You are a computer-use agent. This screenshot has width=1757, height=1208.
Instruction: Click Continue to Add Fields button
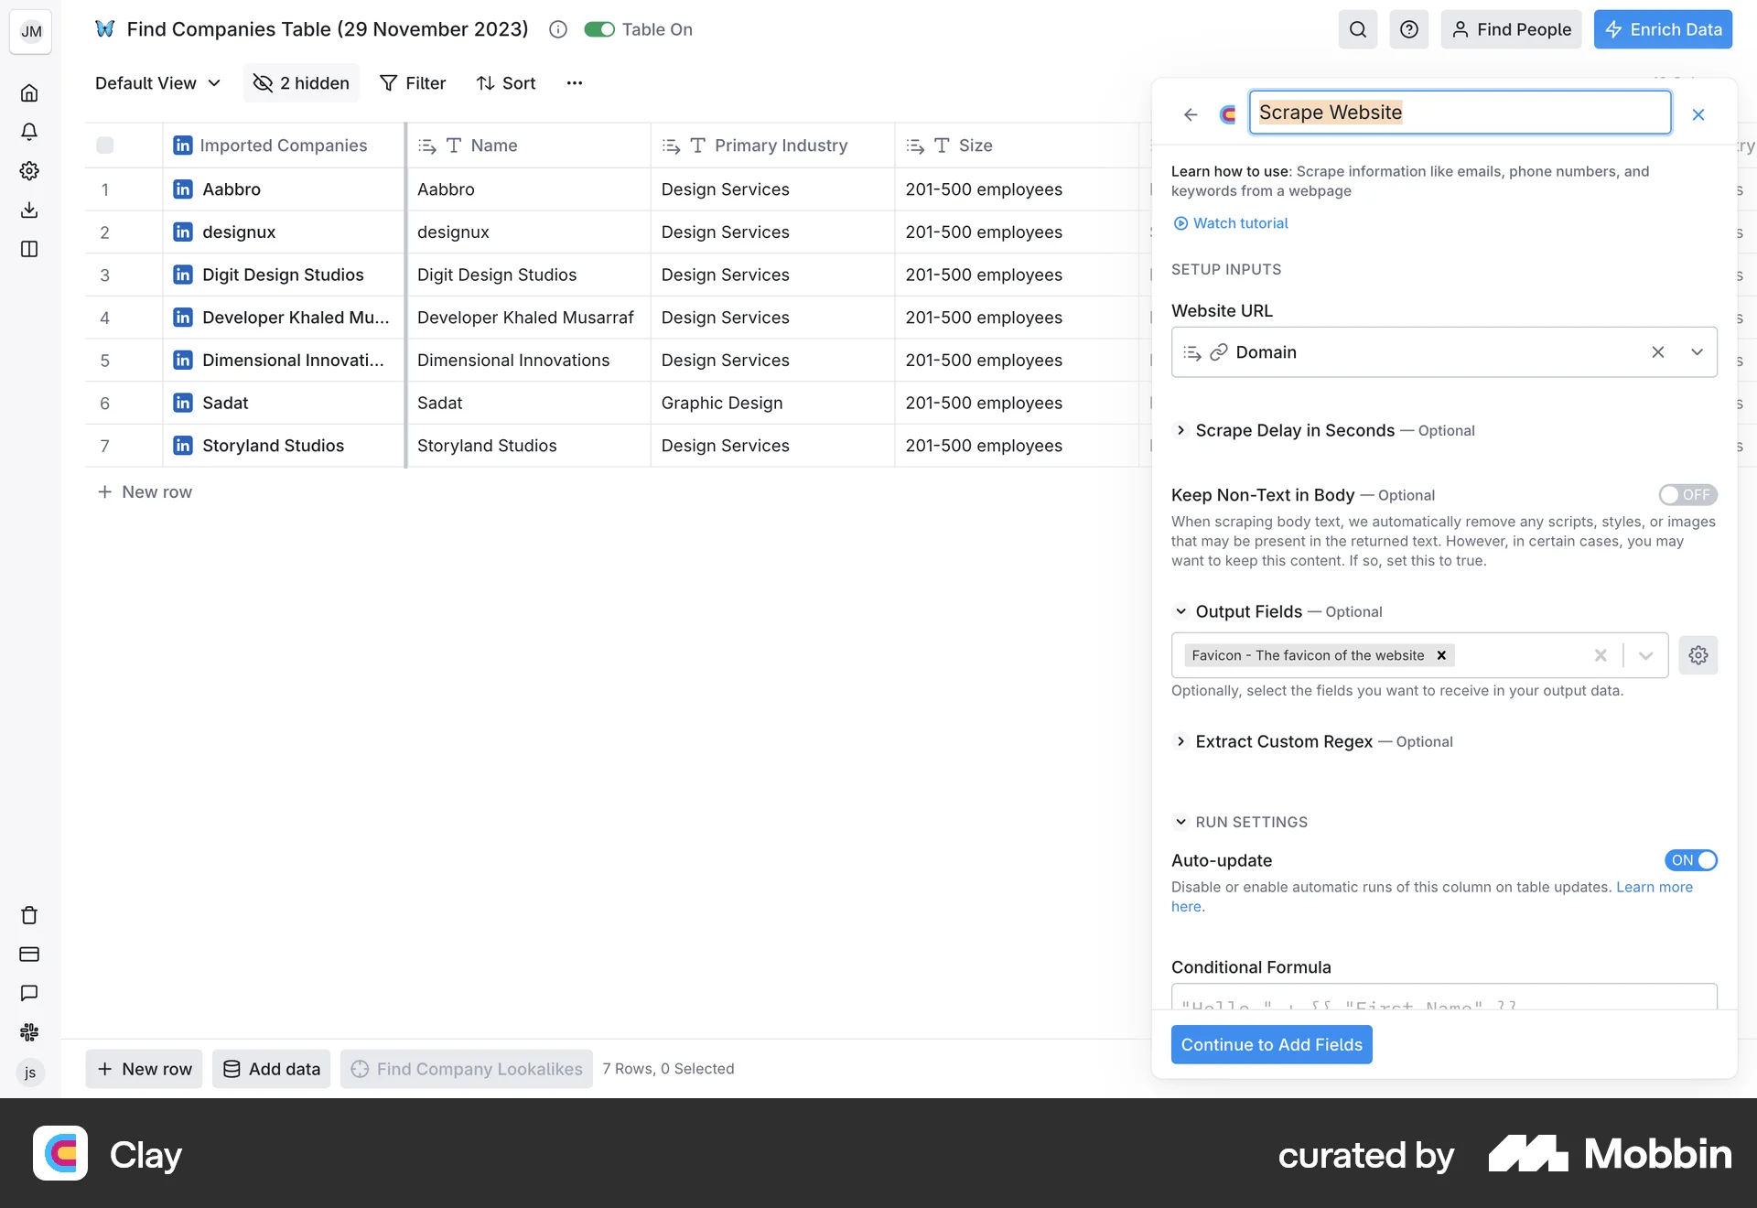[x=1271, y=1044]
